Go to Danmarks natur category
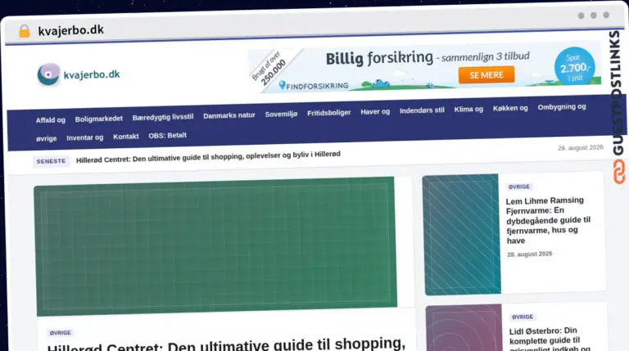629x351 pixels. (x=229, y=115)
